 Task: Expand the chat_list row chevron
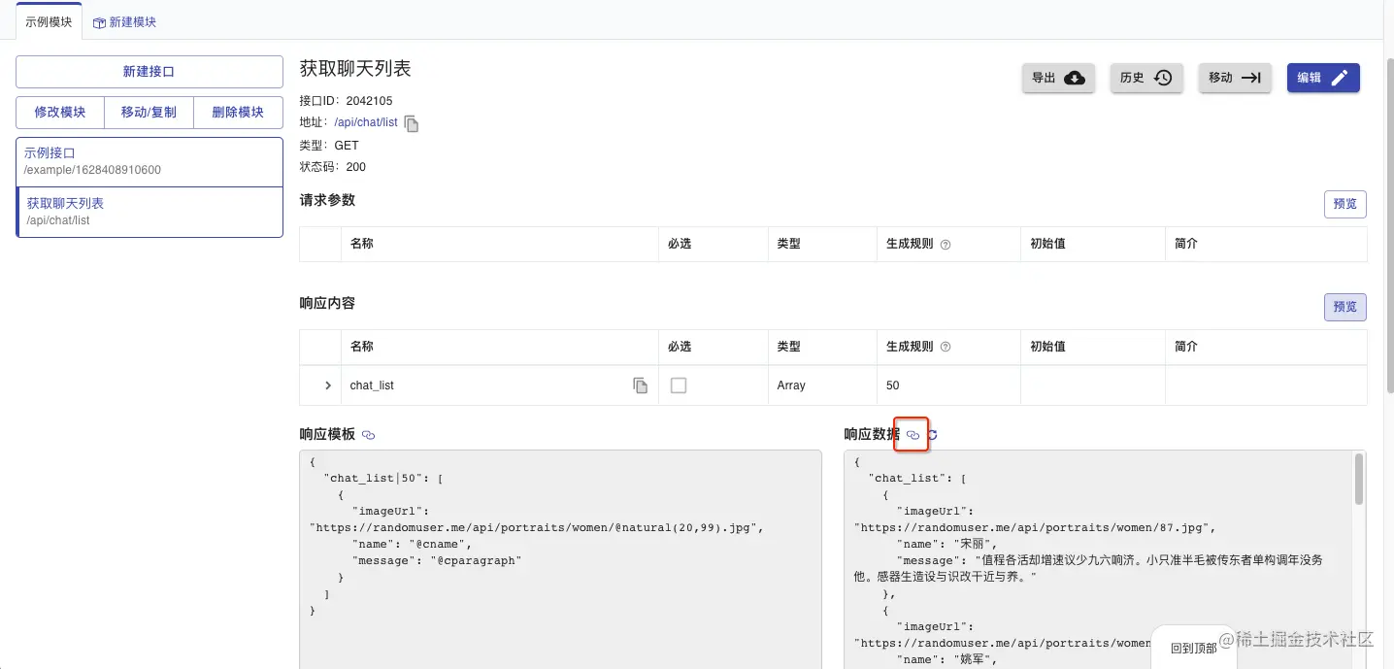tap(327, 385)
